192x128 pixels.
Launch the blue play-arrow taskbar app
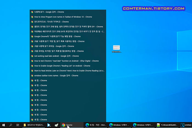click(49, 125)
